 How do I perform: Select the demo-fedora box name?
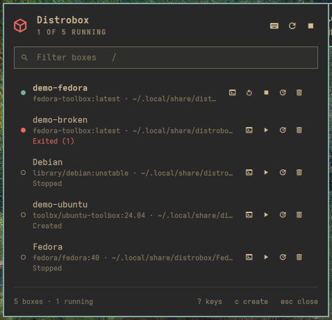coord(60,88)
